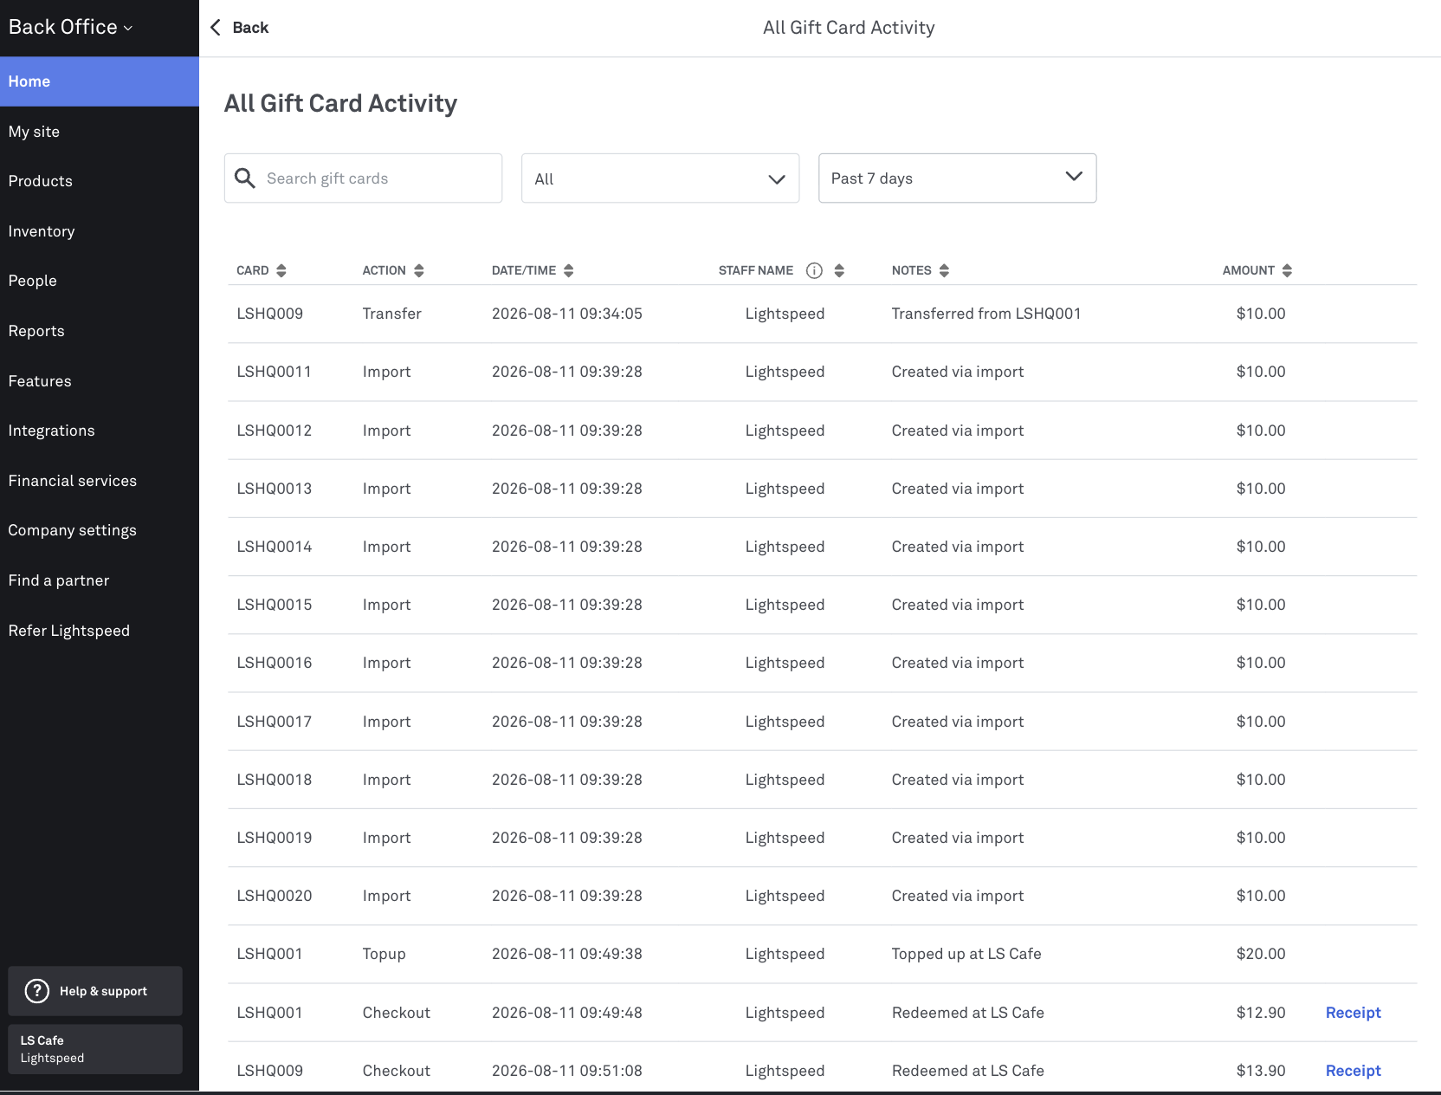
Task: Open Receipt for LSHQ009 checkout
Action: click(1353, 1071)
